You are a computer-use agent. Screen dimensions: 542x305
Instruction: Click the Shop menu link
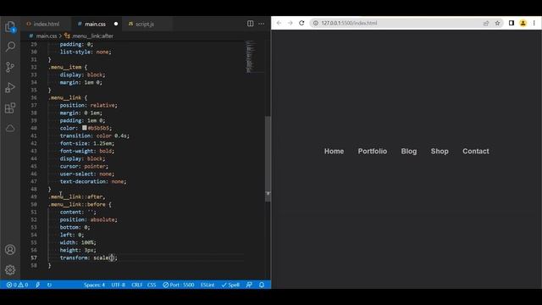click(440, 151)
